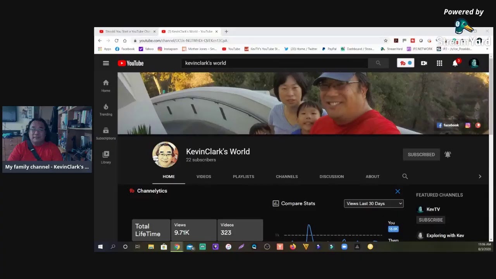
Task: Open the Facebook bookmark
Action: (125, 49)
